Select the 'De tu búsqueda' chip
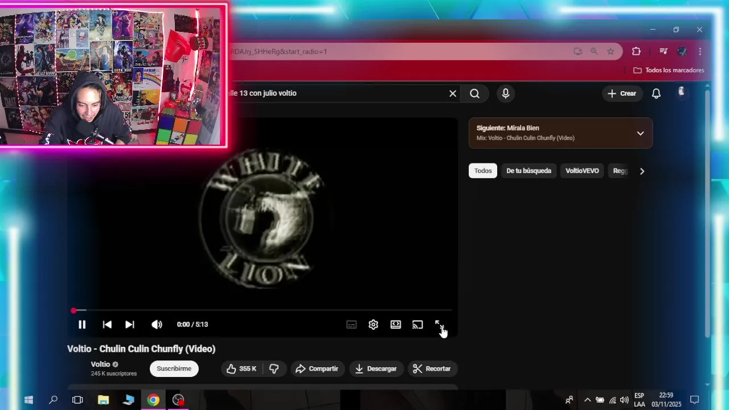This screenshot has width=729, height=410. pos(529,171)
